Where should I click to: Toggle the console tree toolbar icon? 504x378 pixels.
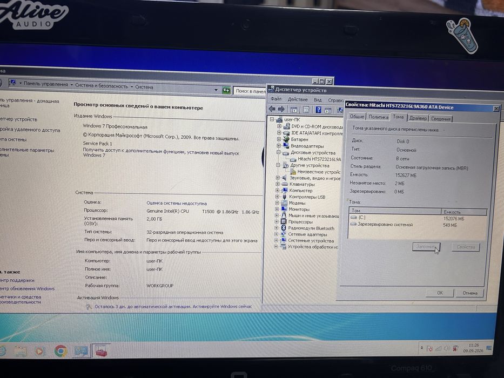pos(293,110)
